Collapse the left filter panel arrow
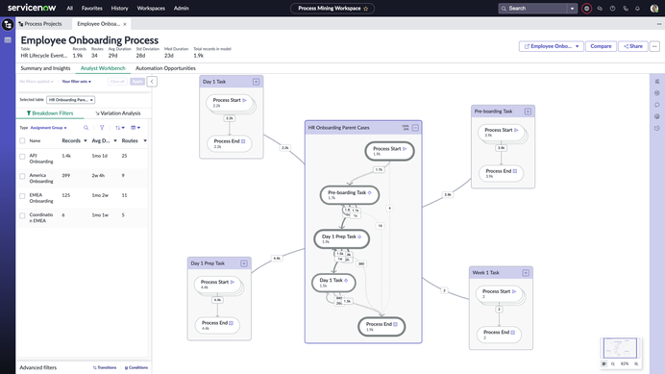 tap(152, 81)
